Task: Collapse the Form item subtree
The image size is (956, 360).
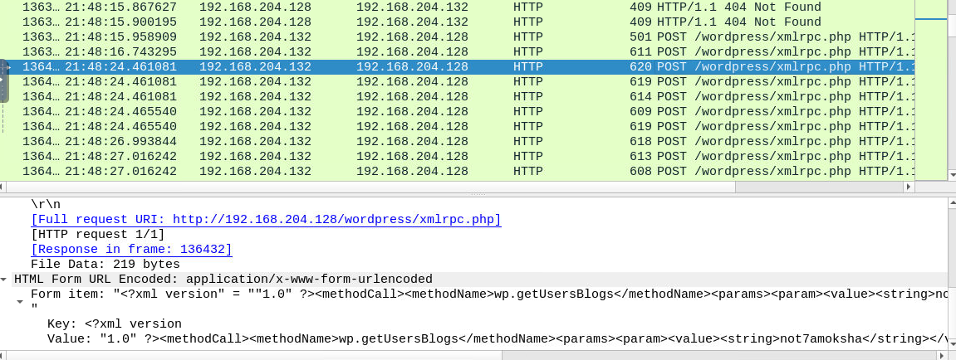Action: [21, 302]
